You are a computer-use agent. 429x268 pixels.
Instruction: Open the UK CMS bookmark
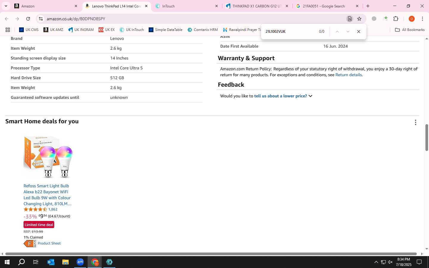tap(29, 30)
